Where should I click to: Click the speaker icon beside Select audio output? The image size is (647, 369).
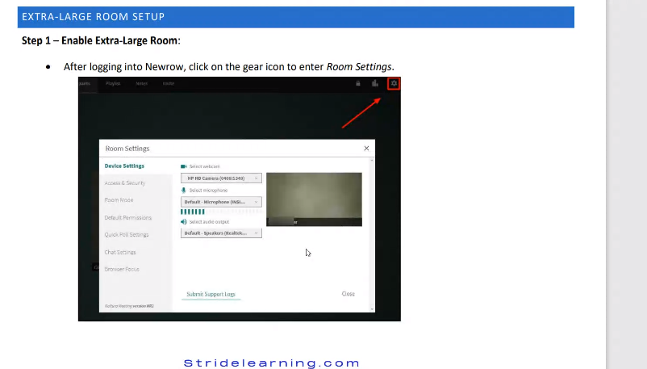point(184,222)
